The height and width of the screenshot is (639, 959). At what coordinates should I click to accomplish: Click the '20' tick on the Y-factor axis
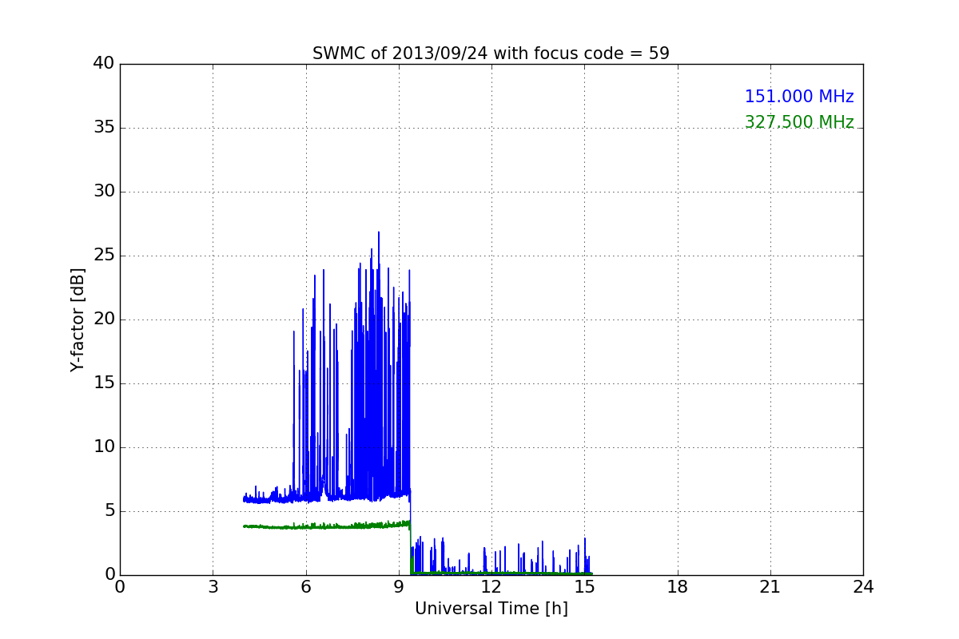(x=104, y=319)
